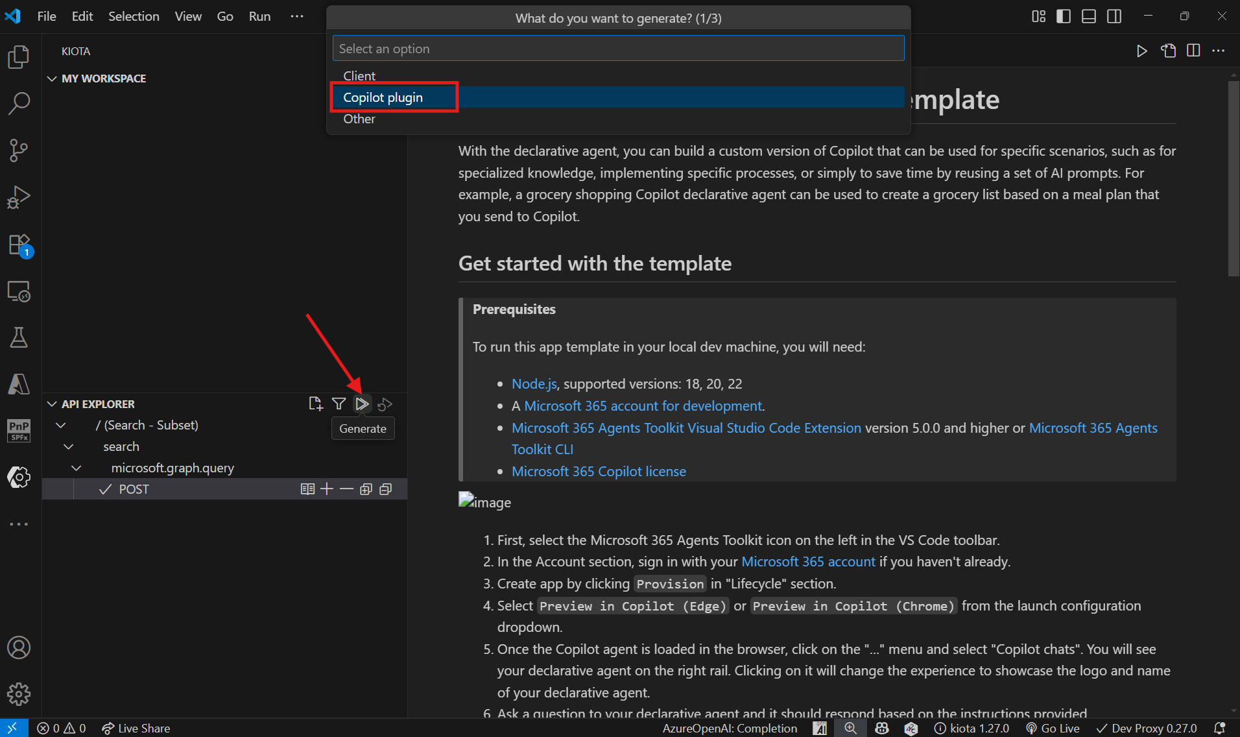This screenshot has width=1240, height=737.
Task: Click the open changes icon in editor title
Action: [x=1168, y=51]
